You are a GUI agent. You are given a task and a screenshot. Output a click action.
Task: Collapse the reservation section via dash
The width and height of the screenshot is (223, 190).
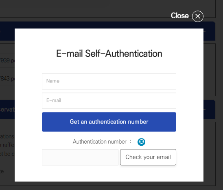205,109
